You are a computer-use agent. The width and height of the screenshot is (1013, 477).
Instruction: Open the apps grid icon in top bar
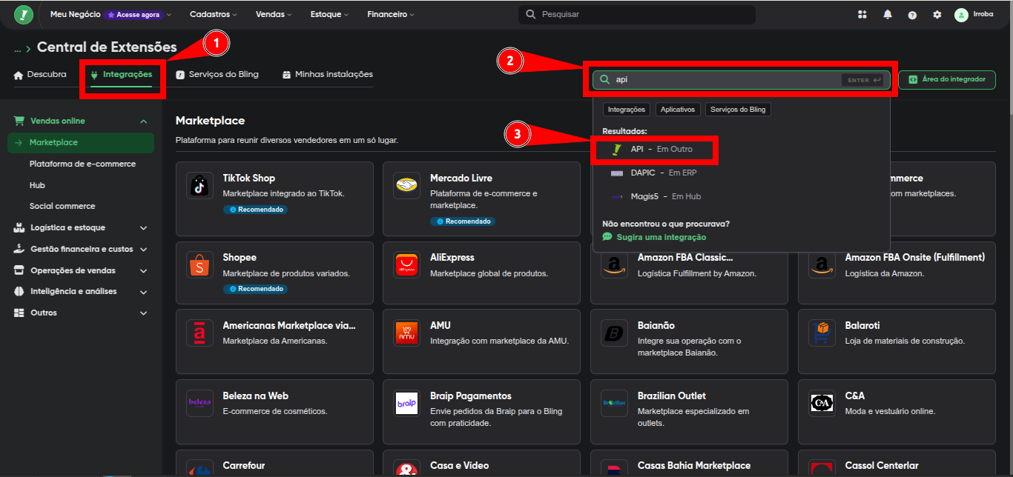point(862,14)
